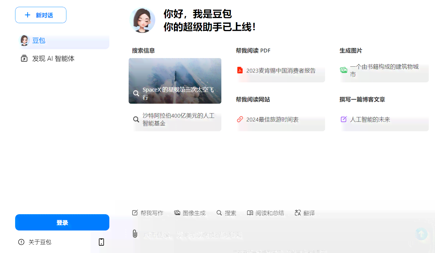Click the 发现 AI 智能体 icon
The width and height of the screenshot is (435, 253).
click(x=24, y=58)
